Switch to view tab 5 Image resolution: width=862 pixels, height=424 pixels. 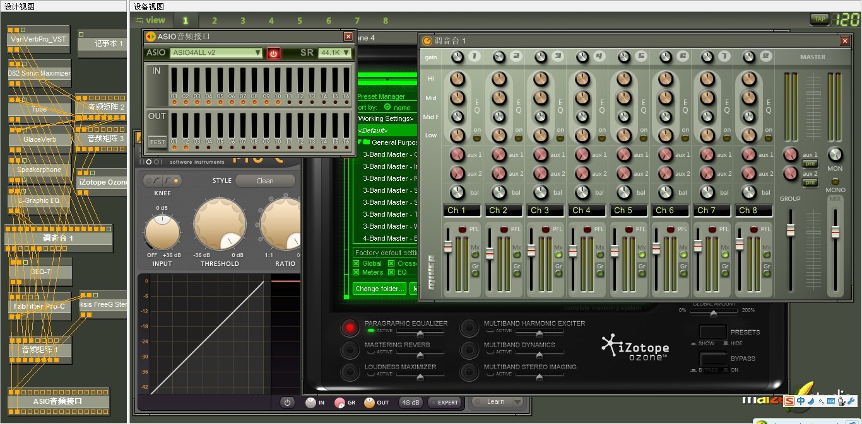300,21
